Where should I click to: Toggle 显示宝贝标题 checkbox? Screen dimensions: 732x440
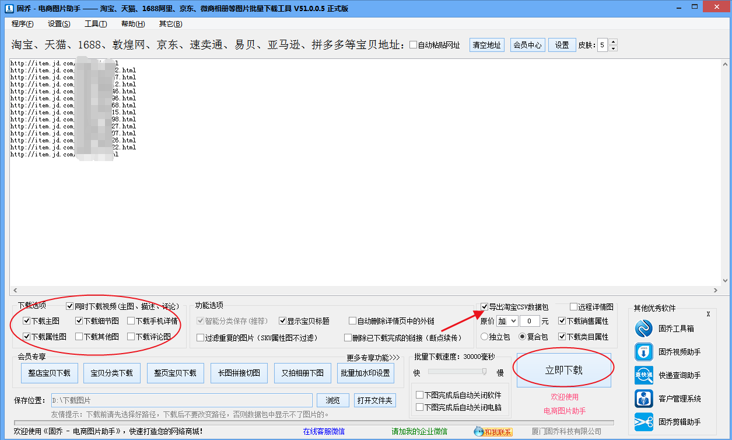pos(283,321)
